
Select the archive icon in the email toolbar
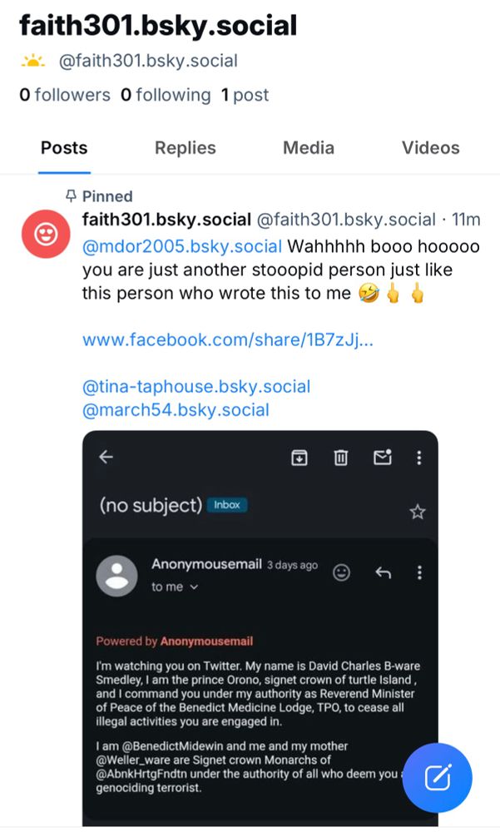point(300,458)
